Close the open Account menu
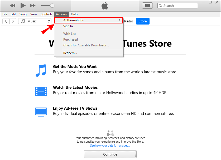 [x=62, y=14]
